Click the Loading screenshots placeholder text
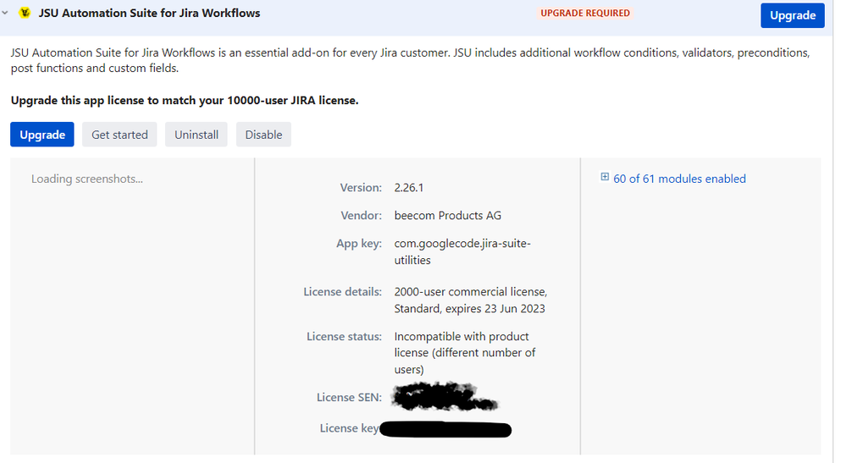 click(x=87, y=179)
